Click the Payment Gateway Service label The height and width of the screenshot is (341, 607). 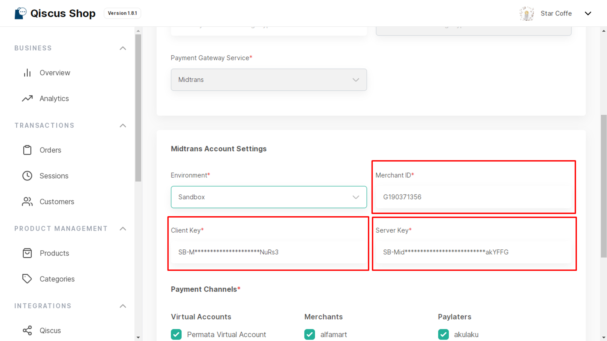(211, 58)
